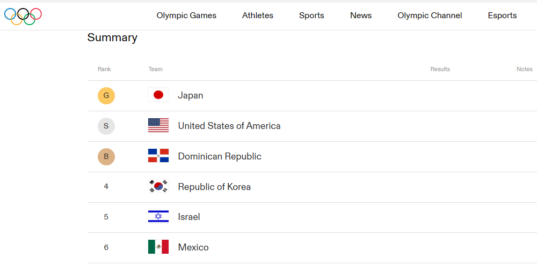Click the Olympic rings logo
Screen dimensions: 537x266
(x=23, y=17)
